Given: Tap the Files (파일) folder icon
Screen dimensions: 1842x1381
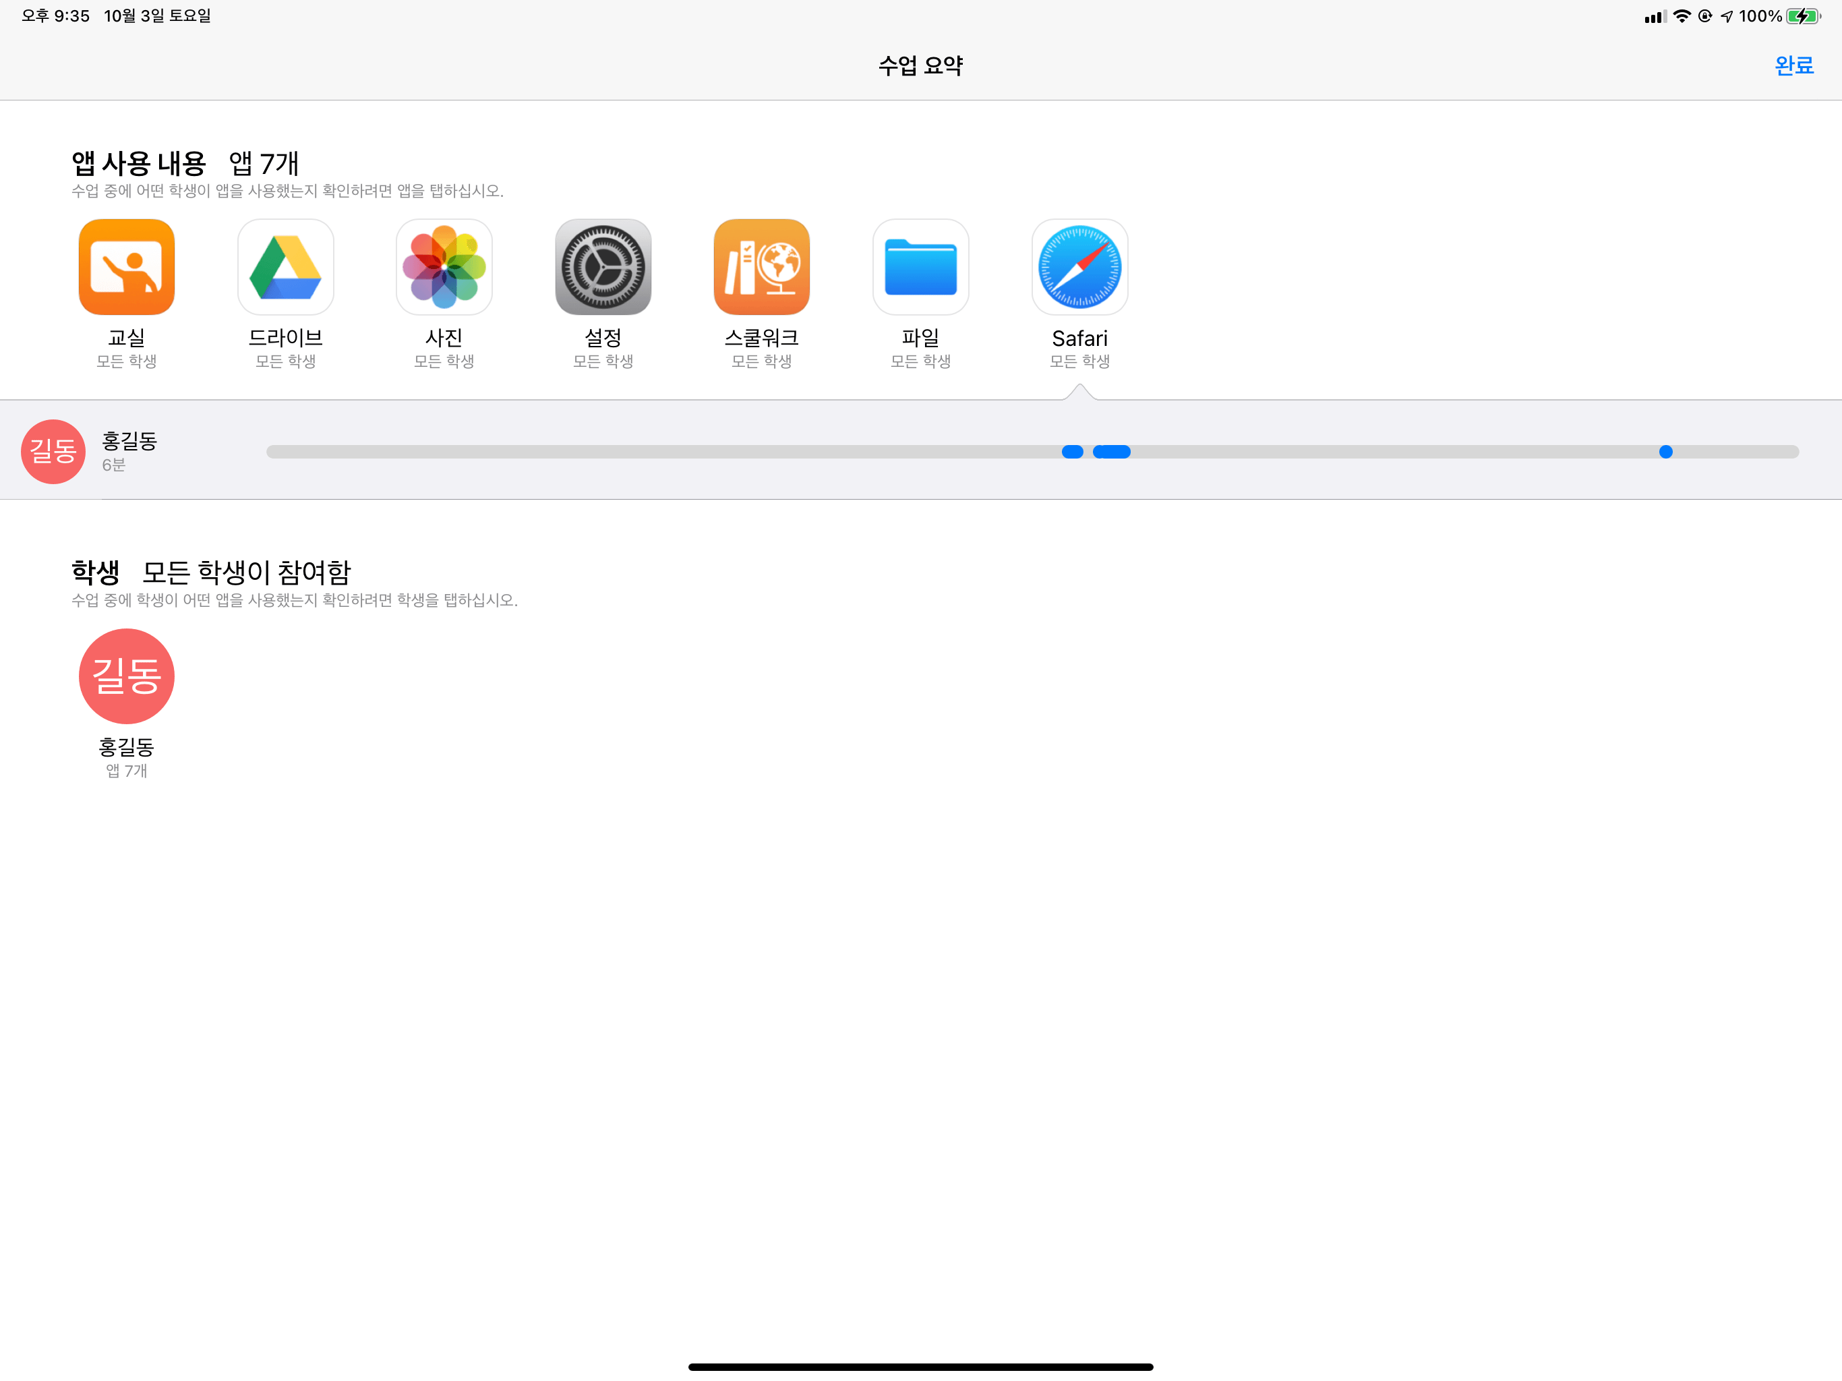Looking at the screenshot, I should coord(920,266).
